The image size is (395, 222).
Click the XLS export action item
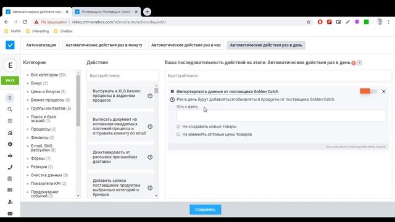(x=120, y=96)
